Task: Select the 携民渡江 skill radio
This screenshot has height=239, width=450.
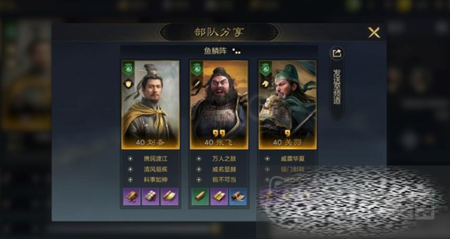Action: coord(130,159)
